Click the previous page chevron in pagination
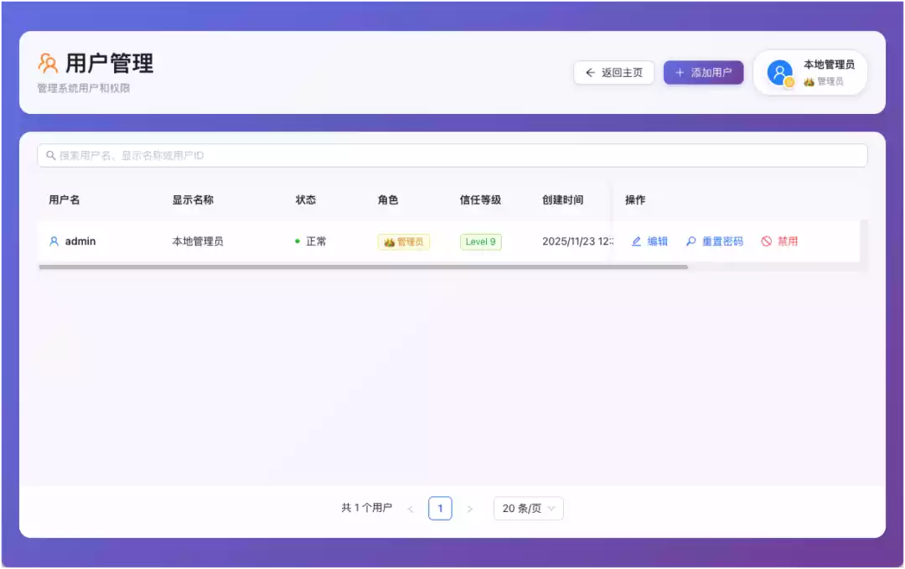 pyautogui.click(x=411, y=508)
